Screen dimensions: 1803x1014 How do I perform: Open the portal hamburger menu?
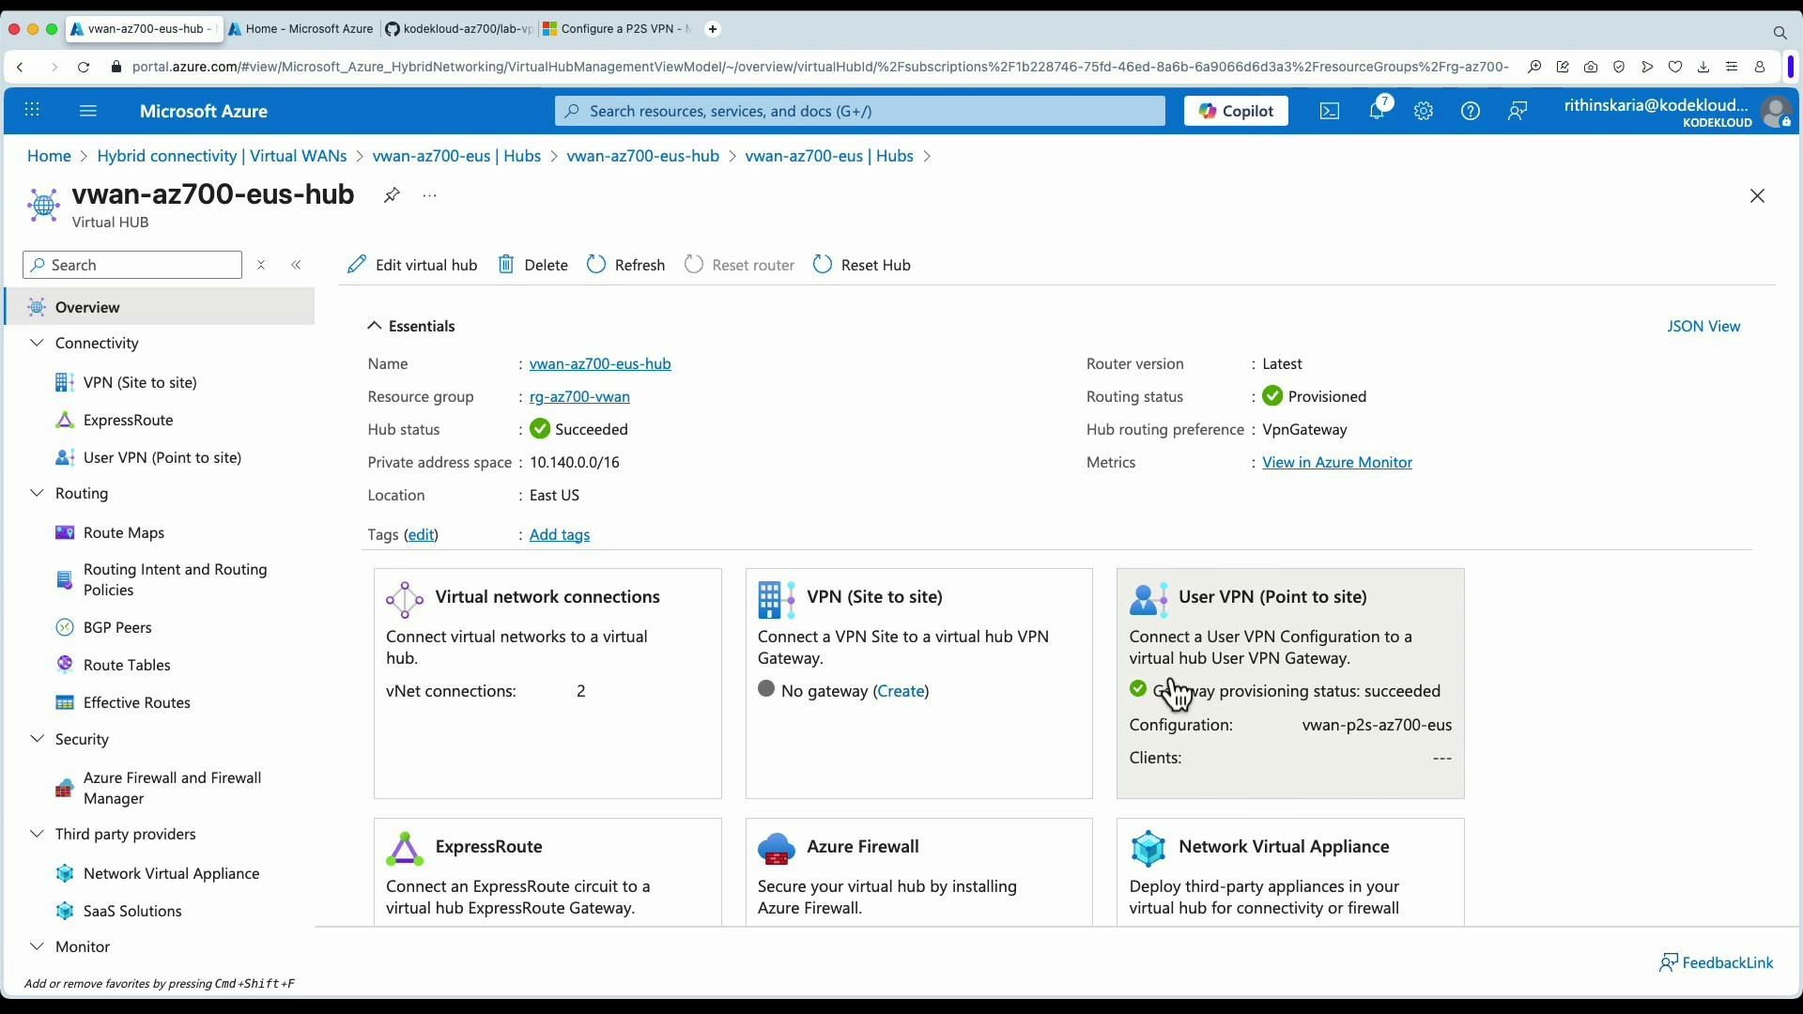click(88, 111)
